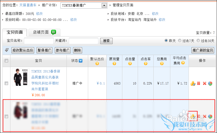This screenshot has height=133, width=217.
Task: Check the second blurred product row checkbox
Action: (x=6, y=116)
